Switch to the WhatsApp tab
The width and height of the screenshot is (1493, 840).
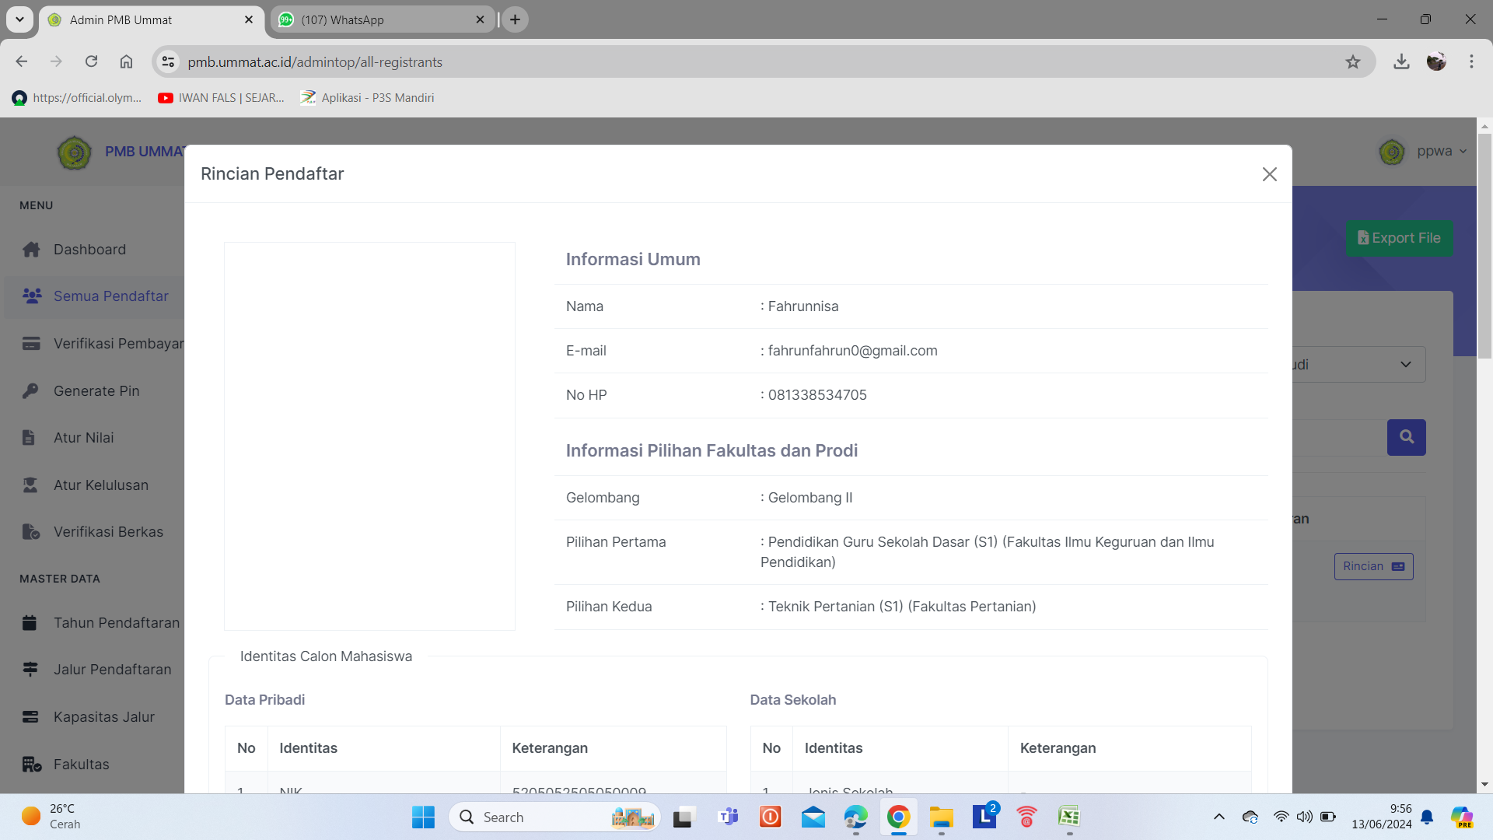(381, 19)
